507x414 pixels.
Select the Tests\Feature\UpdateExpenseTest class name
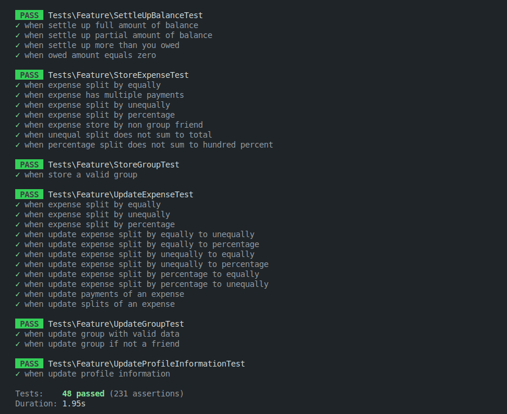point(121,194)
